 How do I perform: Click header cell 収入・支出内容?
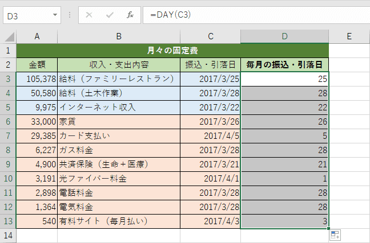coord(119,65)
